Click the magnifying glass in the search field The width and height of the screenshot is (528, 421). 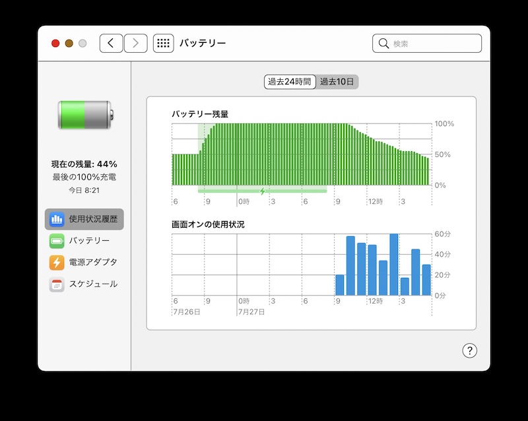pos(383,44)
